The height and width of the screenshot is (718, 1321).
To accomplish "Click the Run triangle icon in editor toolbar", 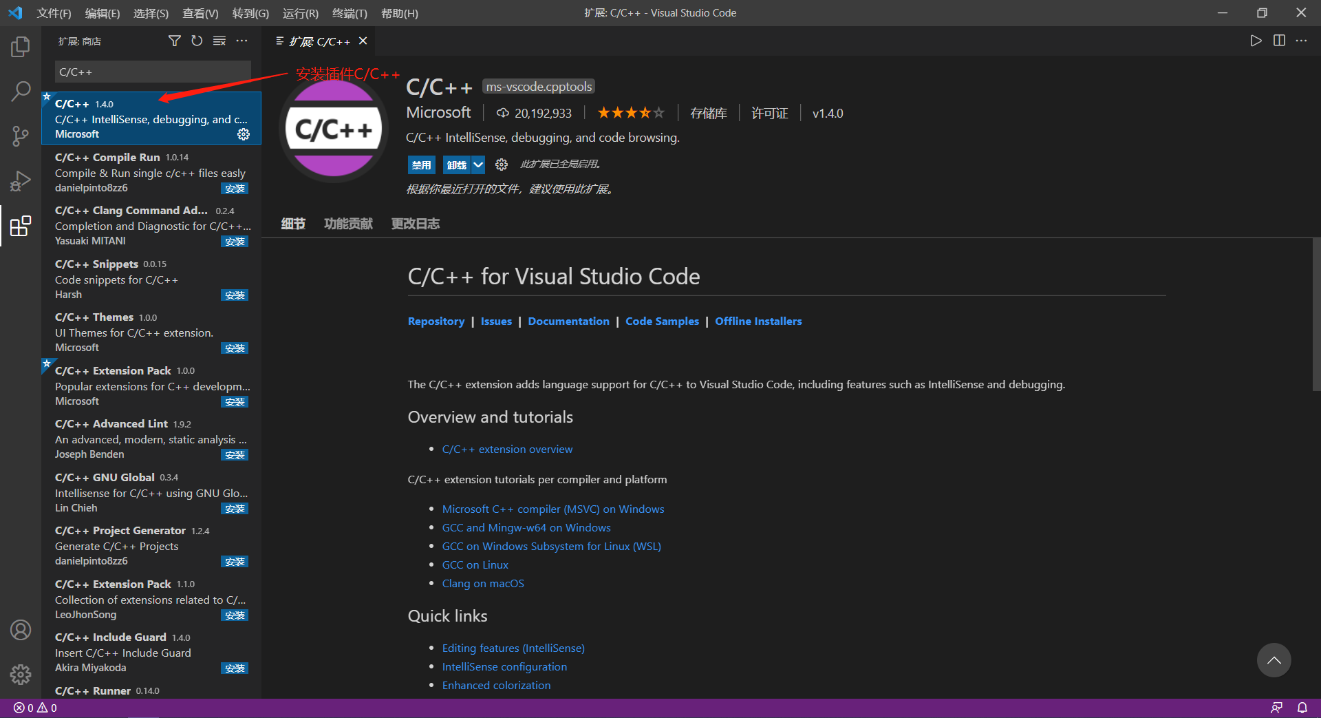I will 1256,41.
